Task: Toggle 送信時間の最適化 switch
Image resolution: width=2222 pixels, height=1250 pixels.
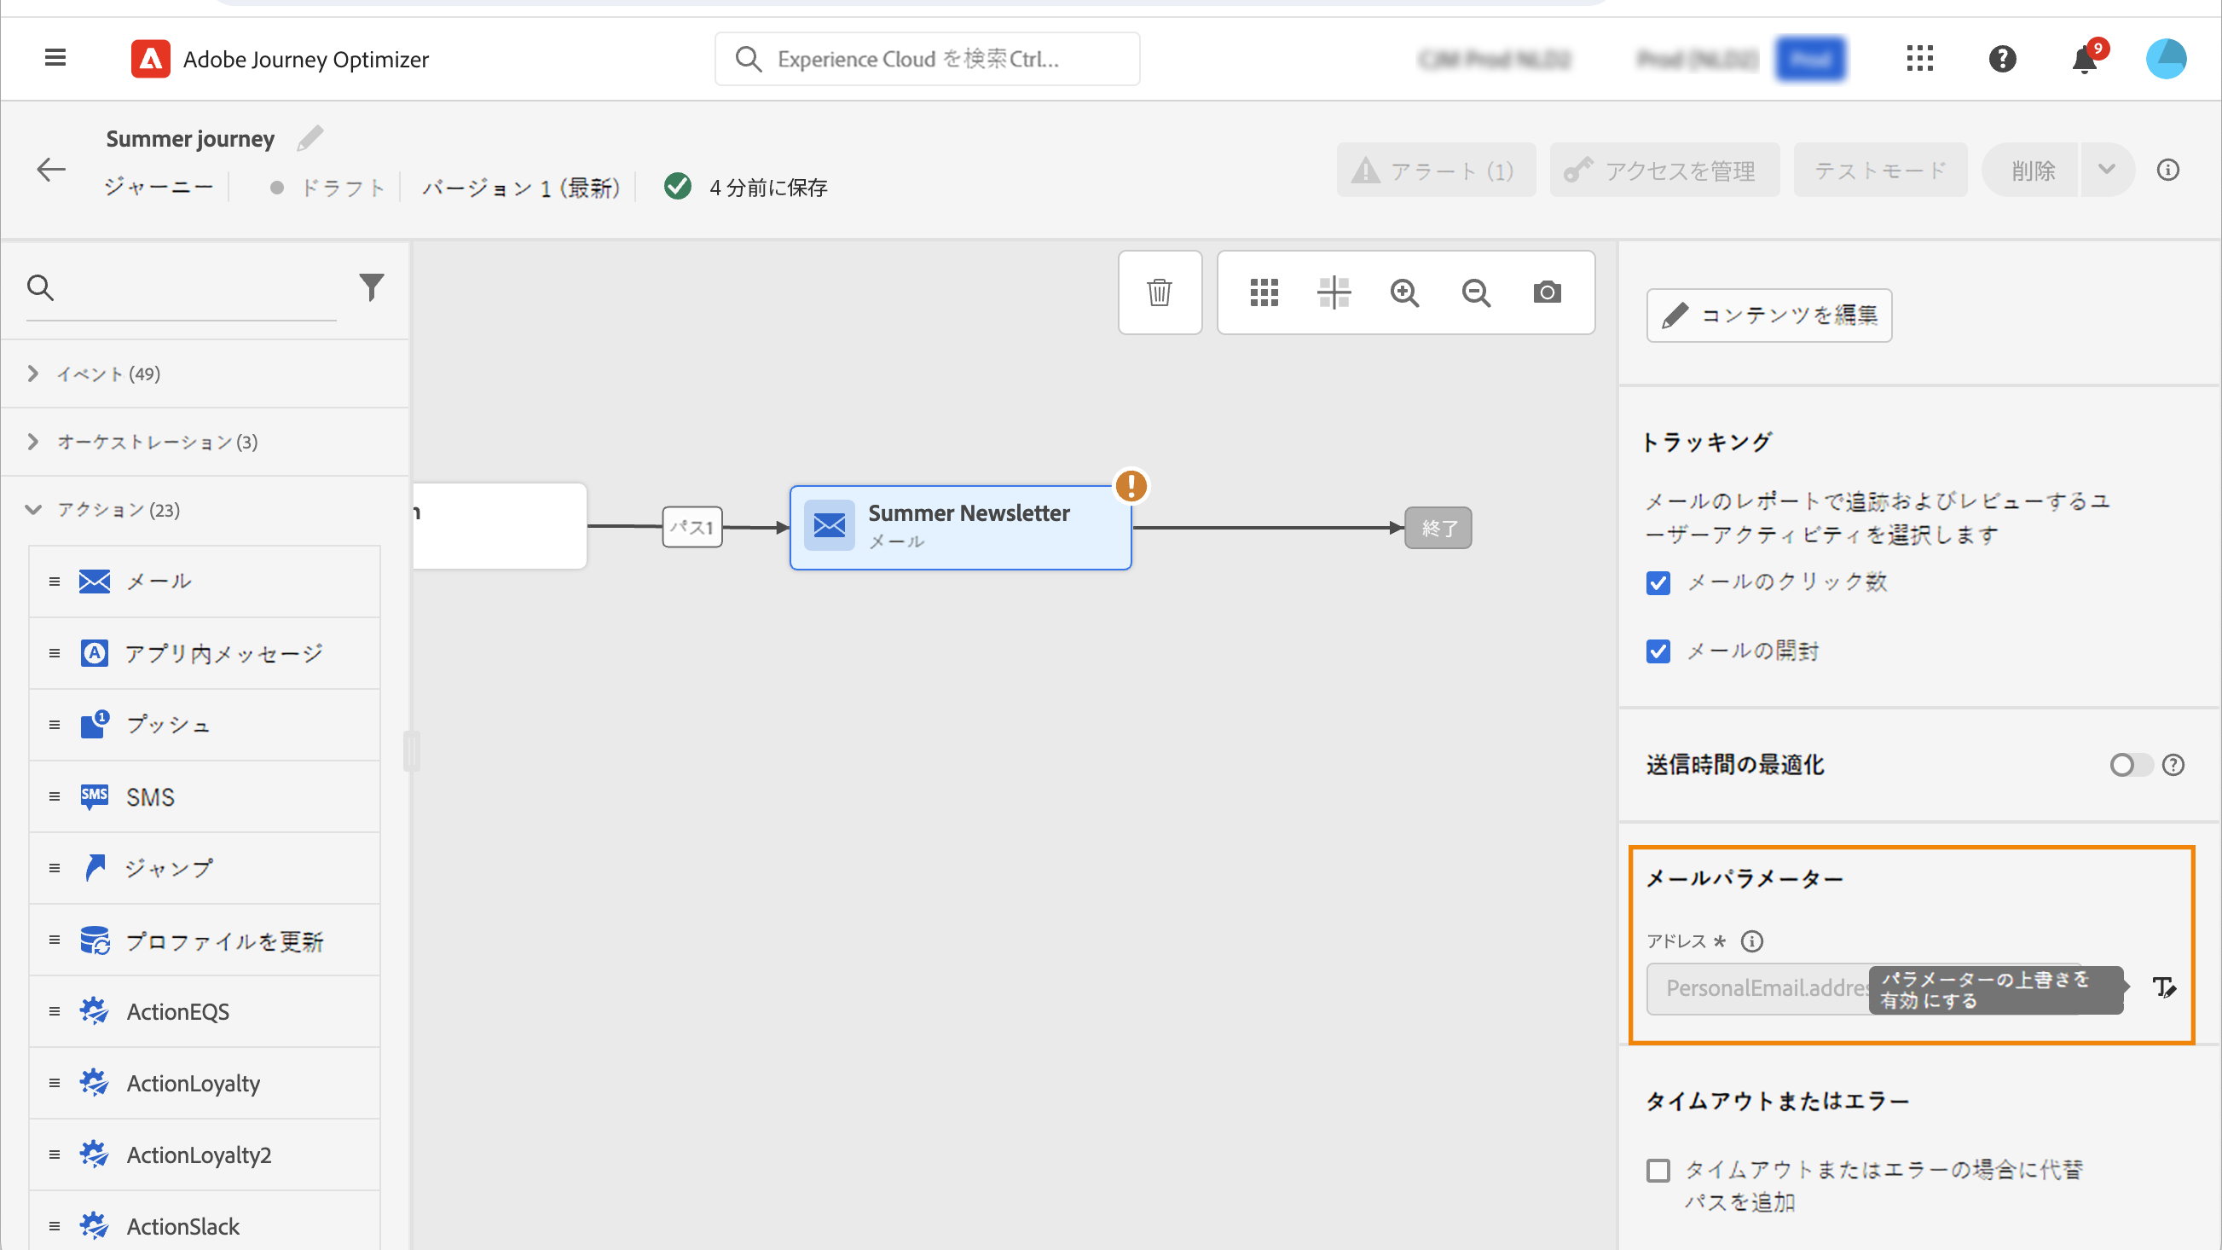Action: point(2130,765)
